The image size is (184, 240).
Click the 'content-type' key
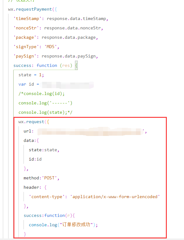point(47,197)
